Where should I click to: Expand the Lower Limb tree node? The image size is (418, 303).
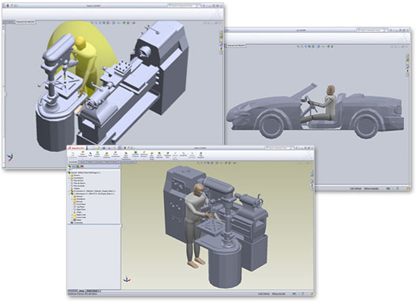[x=72, y=217]
